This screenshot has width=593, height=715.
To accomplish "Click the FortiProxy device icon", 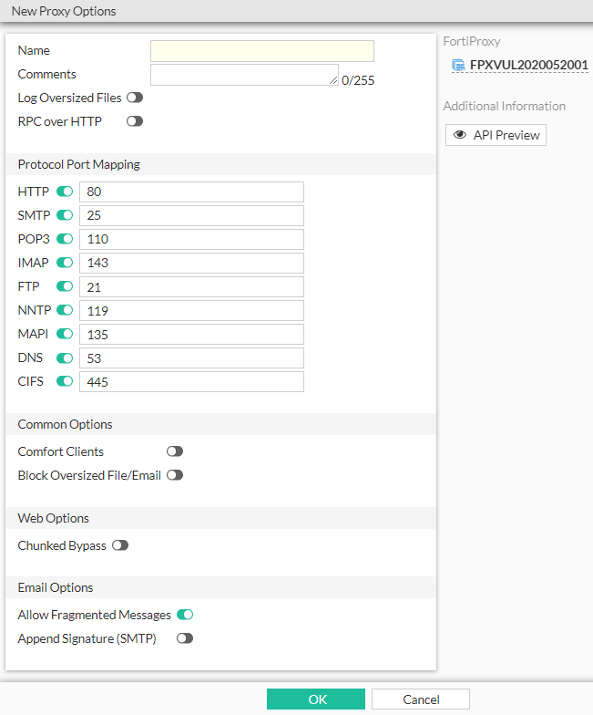I will coord(458,65).
